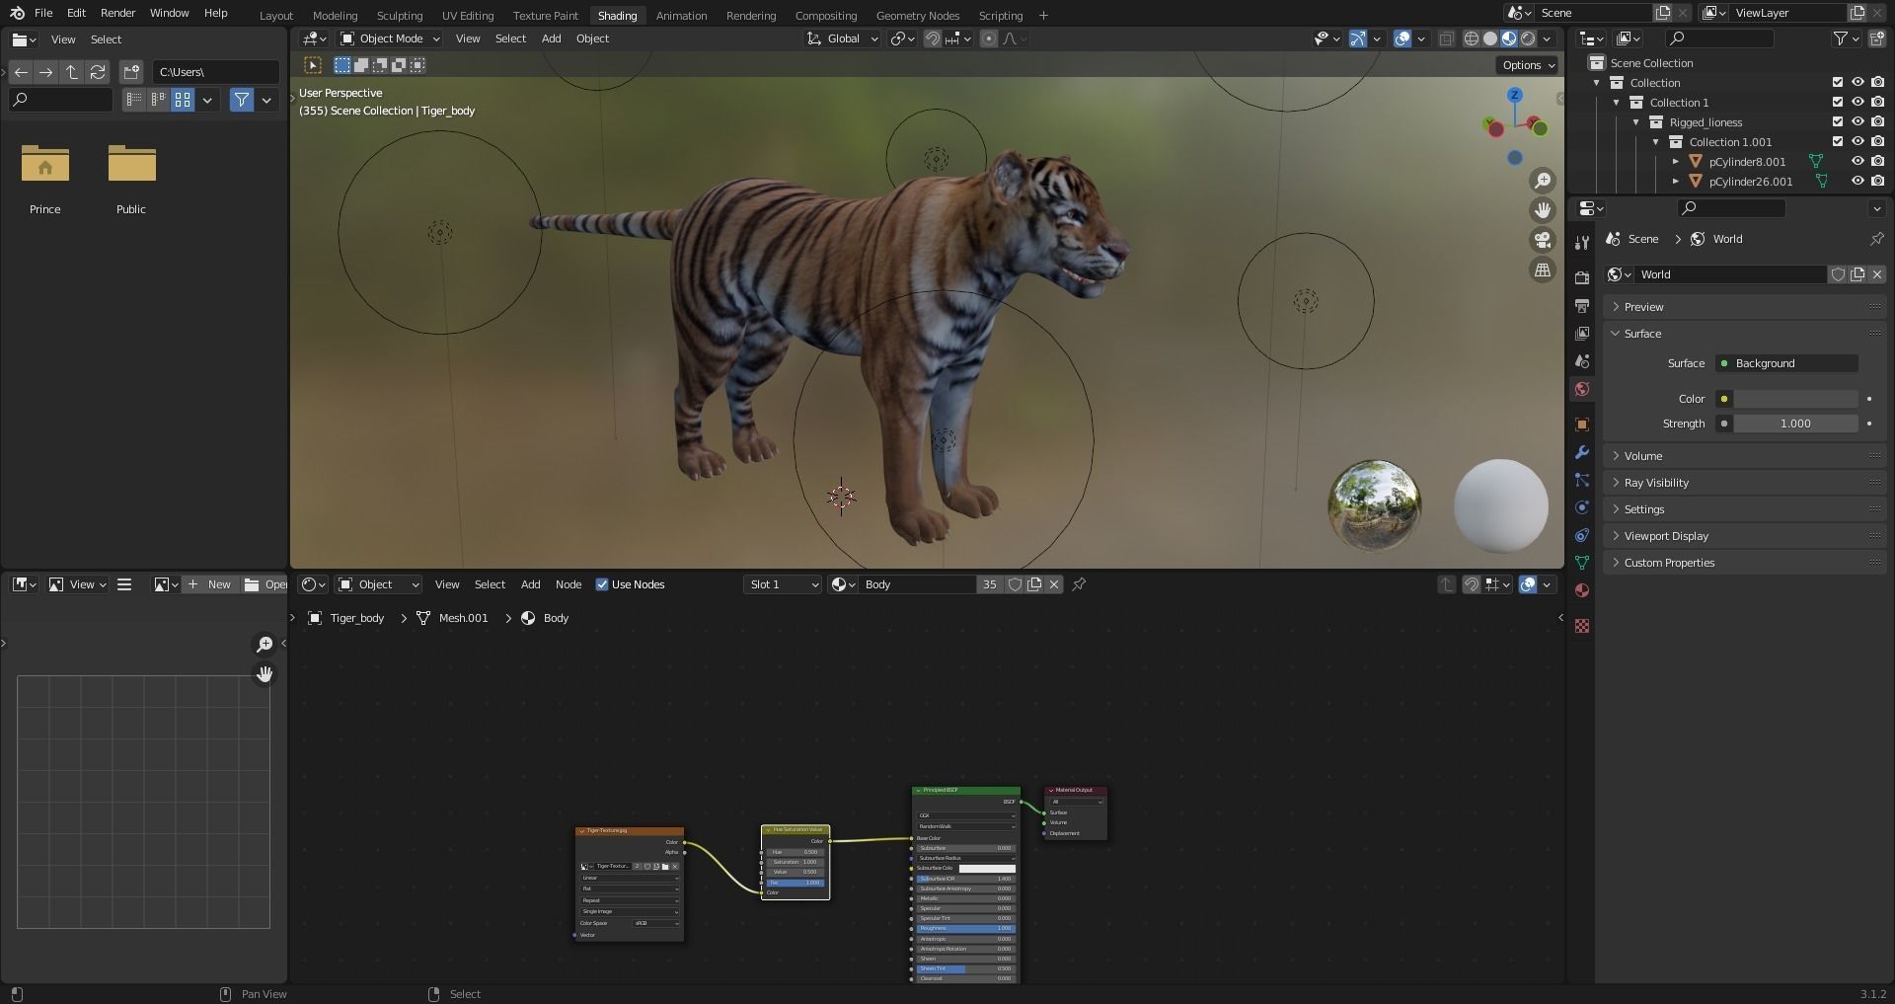Open the Modifiers properties tab wrench icon
The width and height of the screenshot is (1895, 1004).
pyautogui.click(x=1582, y=452)
